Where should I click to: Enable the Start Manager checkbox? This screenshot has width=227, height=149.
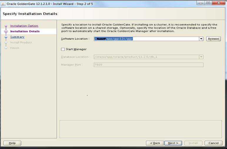(x=63, y=49)
